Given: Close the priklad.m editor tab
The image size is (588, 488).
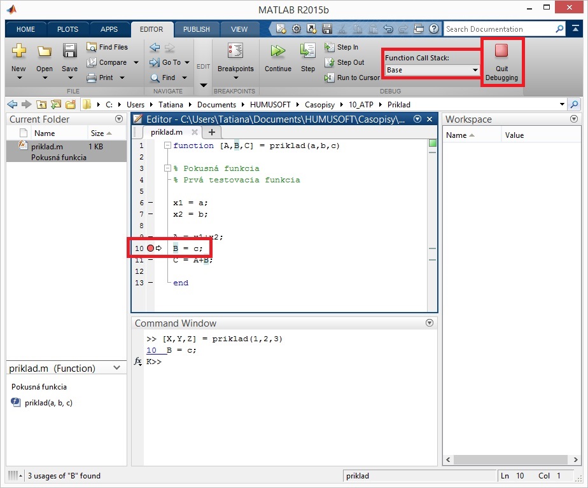Looking at the screenshot, I should pos(194,132).
